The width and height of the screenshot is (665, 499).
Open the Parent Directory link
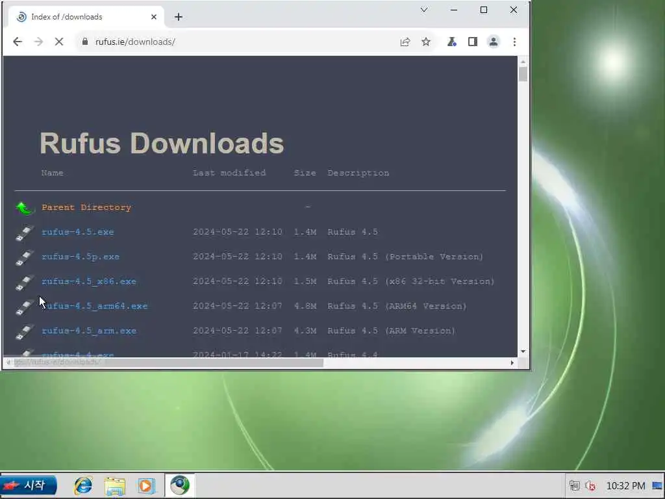[86, 207]
